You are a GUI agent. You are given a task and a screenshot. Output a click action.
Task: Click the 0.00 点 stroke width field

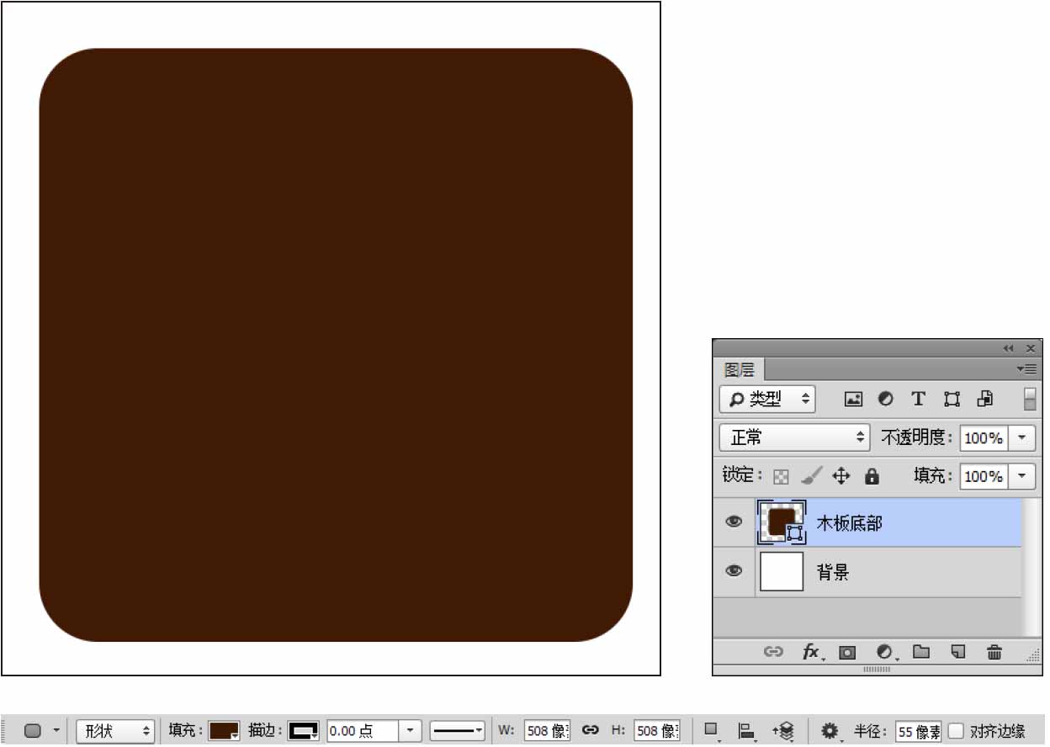(362, 731)
